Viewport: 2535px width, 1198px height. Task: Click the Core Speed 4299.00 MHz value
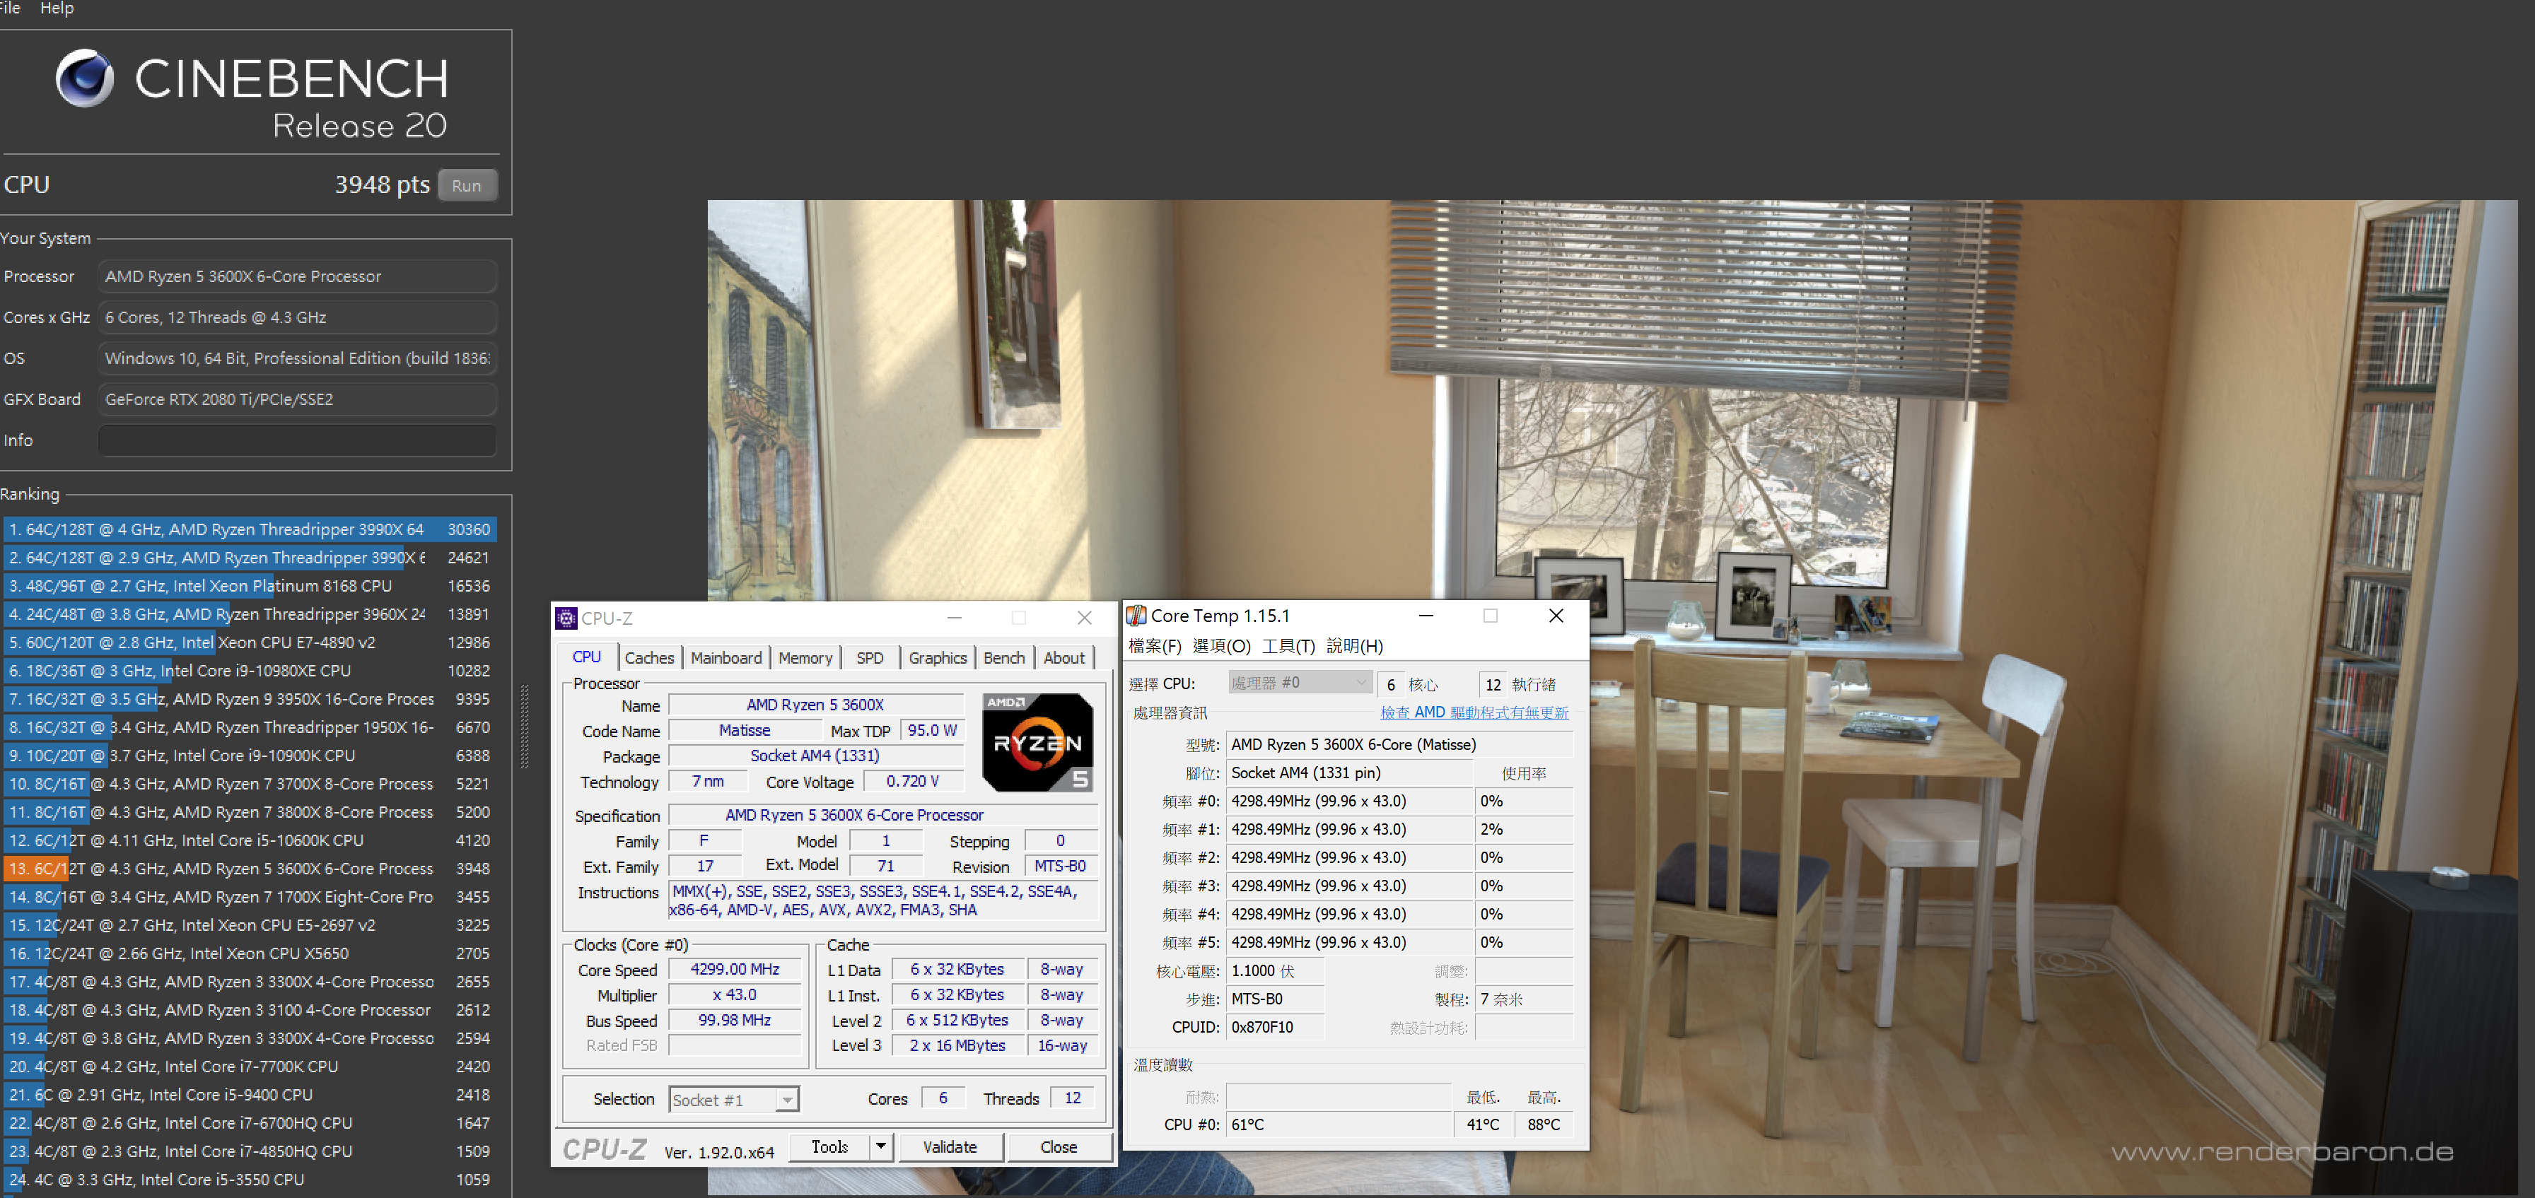[734, 970]
